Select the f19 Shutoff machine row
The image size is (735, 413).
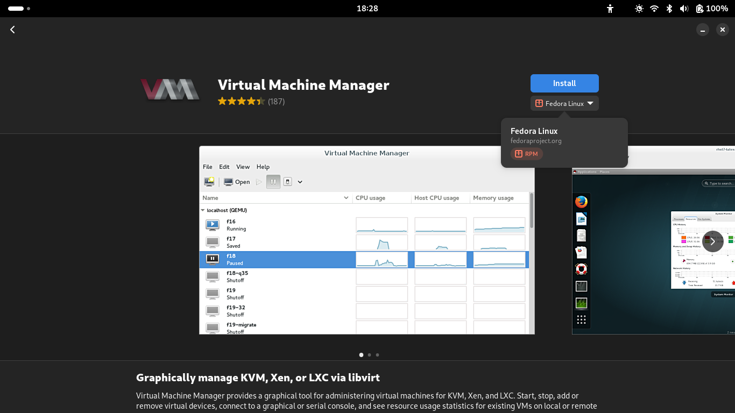click(x=364, y=294)
